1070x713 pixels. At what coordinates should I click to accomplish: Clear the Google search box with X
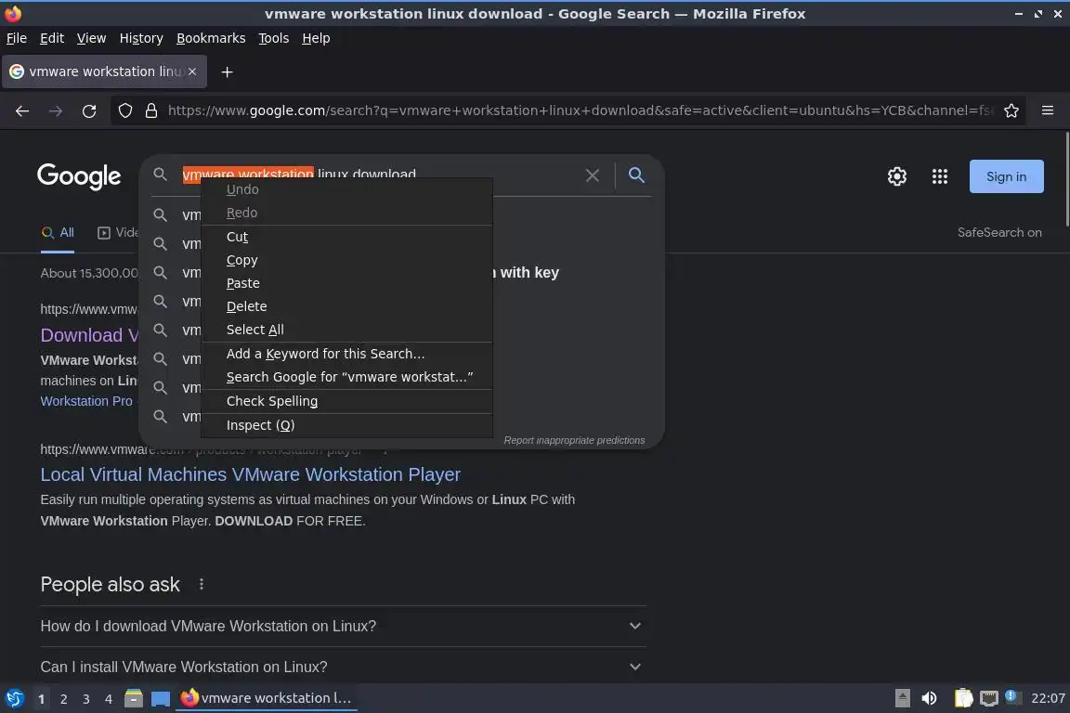(593, 175)
